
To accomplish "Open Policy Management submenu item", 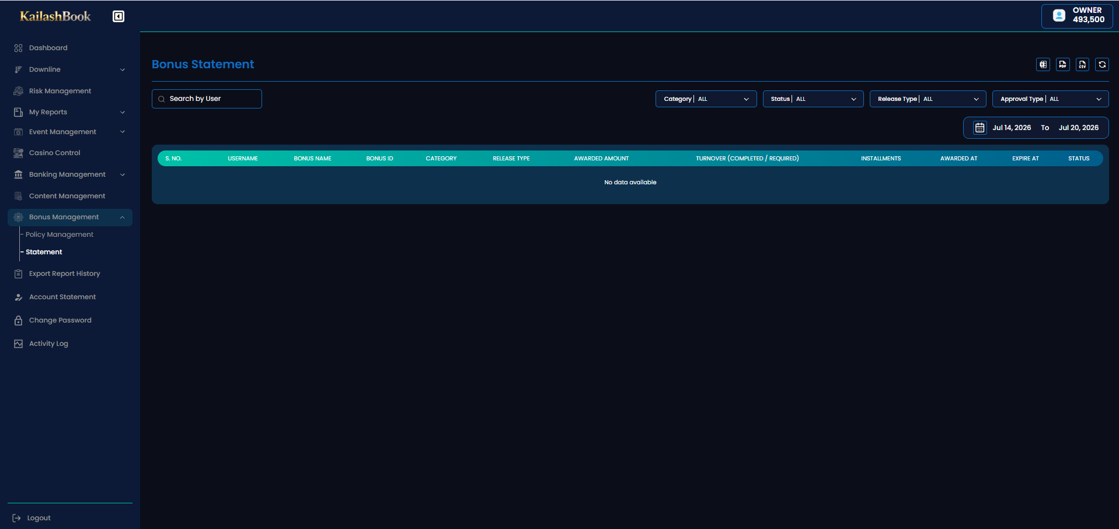I will [60, 234].
